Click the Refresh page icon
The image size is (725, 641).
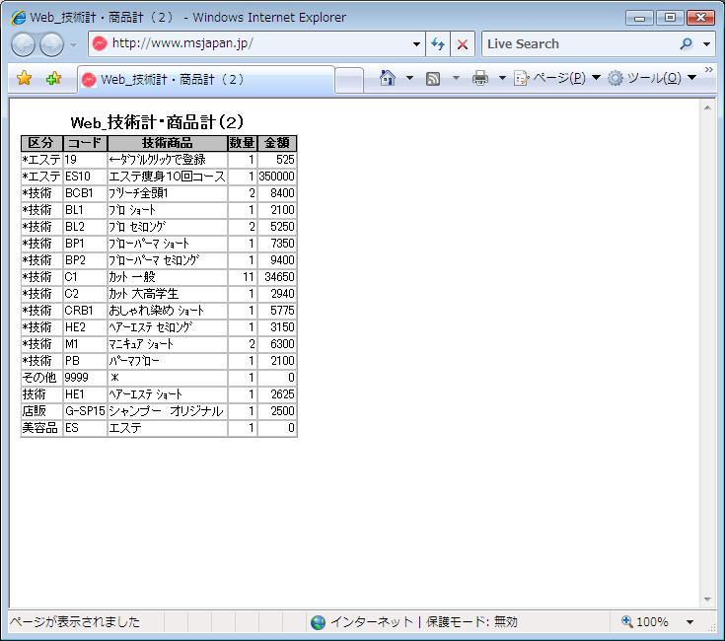[438, 44]
